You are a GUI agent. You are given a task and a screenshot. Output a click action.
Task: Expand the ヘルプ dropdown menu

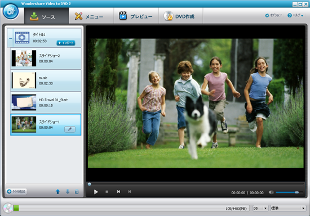[x=295, y=15]
